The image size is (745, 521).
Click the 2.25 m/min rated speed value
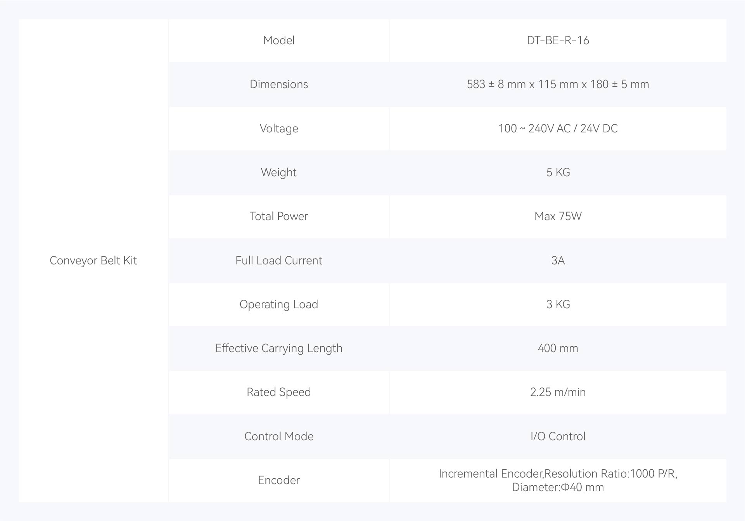tap(558, 392)
